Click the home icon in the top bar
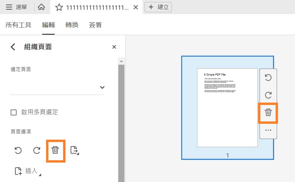The height and width of the screenshot is (182, 295). [41, 7]
